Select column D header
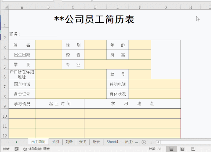This screenshot has width=211, height=152. (95, 7)
